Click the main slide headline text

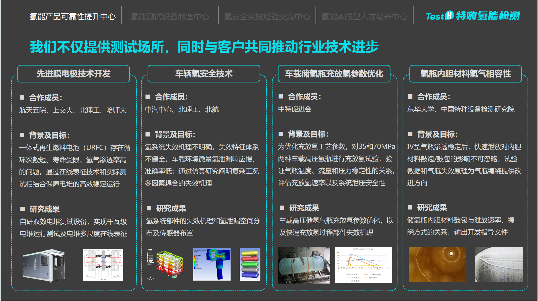(x=204, y=47)
